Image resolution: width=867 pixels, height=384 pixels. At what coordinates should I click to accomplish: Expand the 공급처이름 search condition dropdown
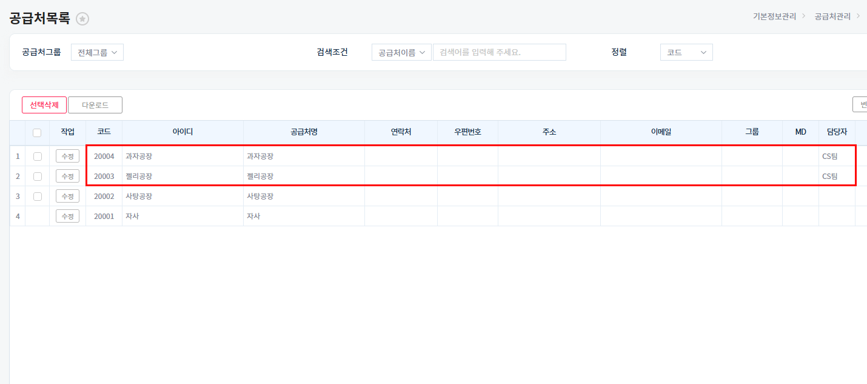pyautogui.click(x=401, y=52)
